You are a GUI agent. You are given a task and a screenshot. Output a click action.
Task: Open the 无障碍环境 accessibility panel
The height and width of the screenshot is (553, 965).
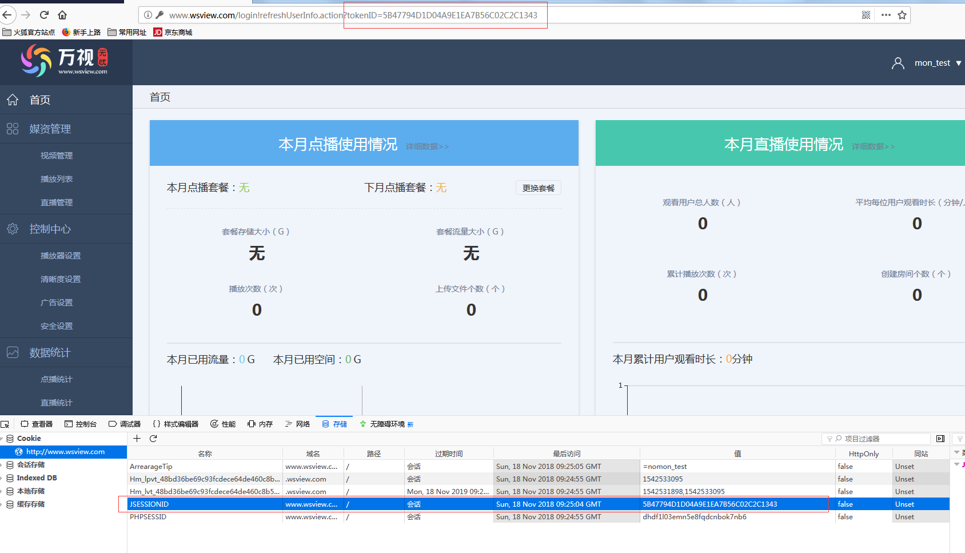[386, 424]
